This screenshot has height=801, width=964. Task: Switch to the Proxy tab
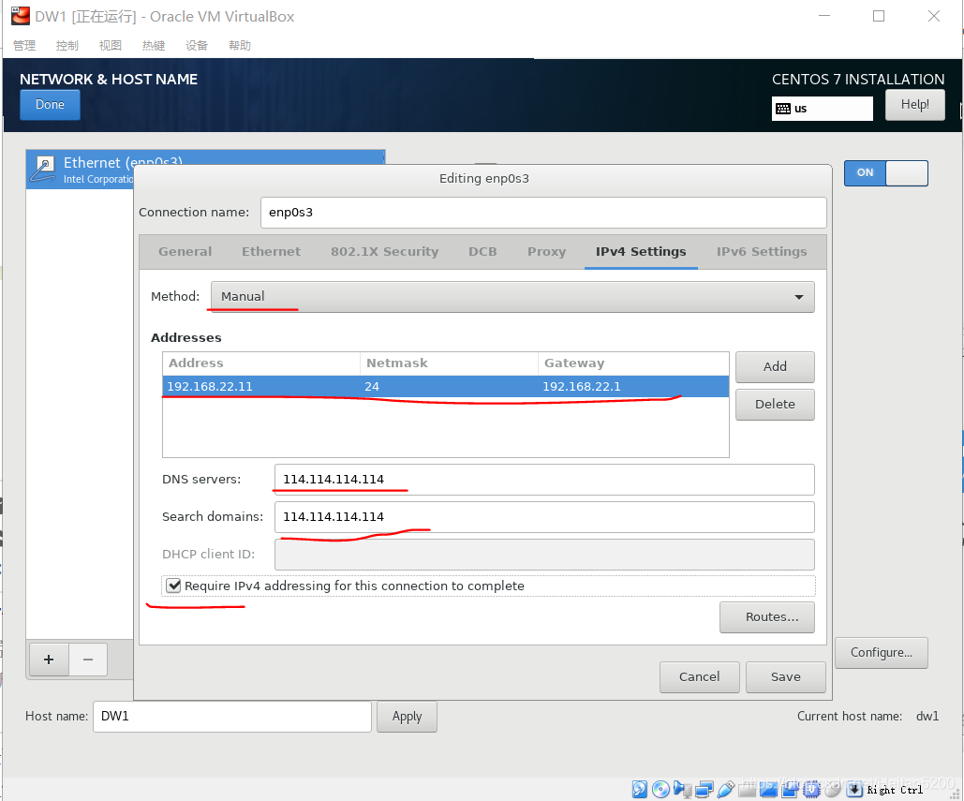click(x=546, y=251)
